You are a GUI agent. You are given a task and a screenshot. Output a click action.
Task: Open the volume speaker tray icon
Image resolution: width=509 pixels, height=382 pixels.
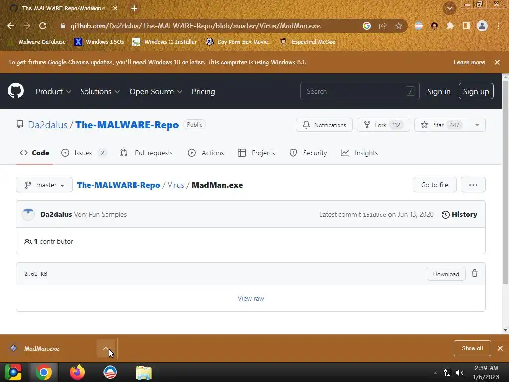(x=460, y=372)
